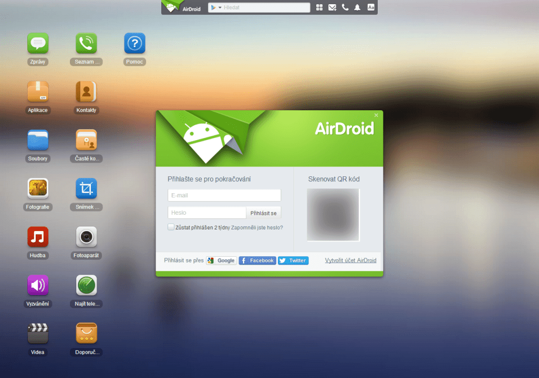
Task: Open the Pomoc help icon
Action: (x=134, y=44)
